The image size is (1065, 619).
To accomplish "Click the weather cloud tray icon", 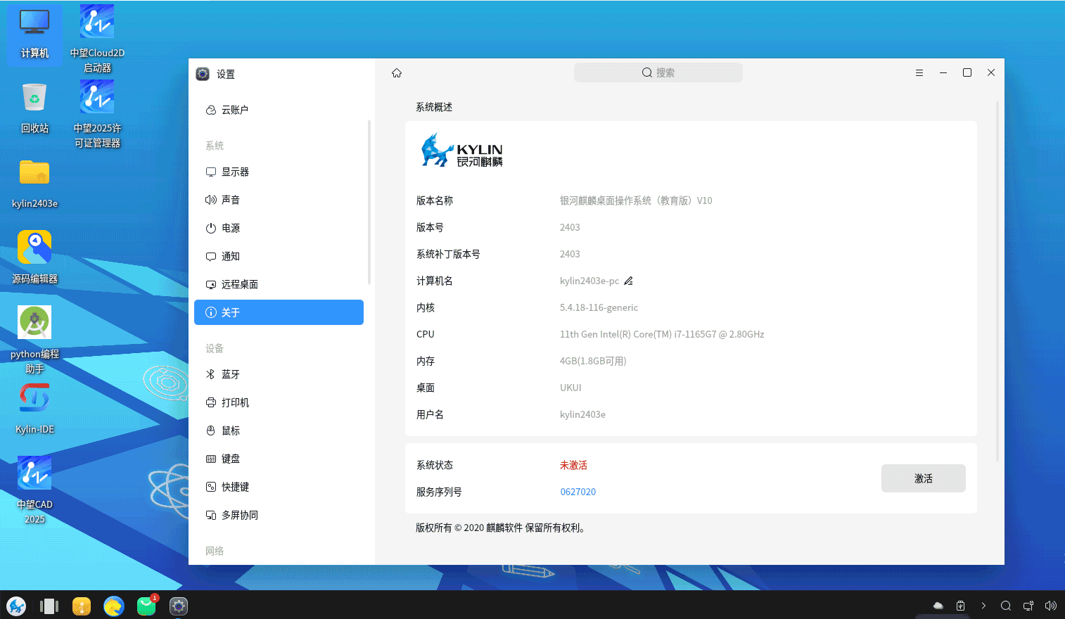I will coord(938,606).
